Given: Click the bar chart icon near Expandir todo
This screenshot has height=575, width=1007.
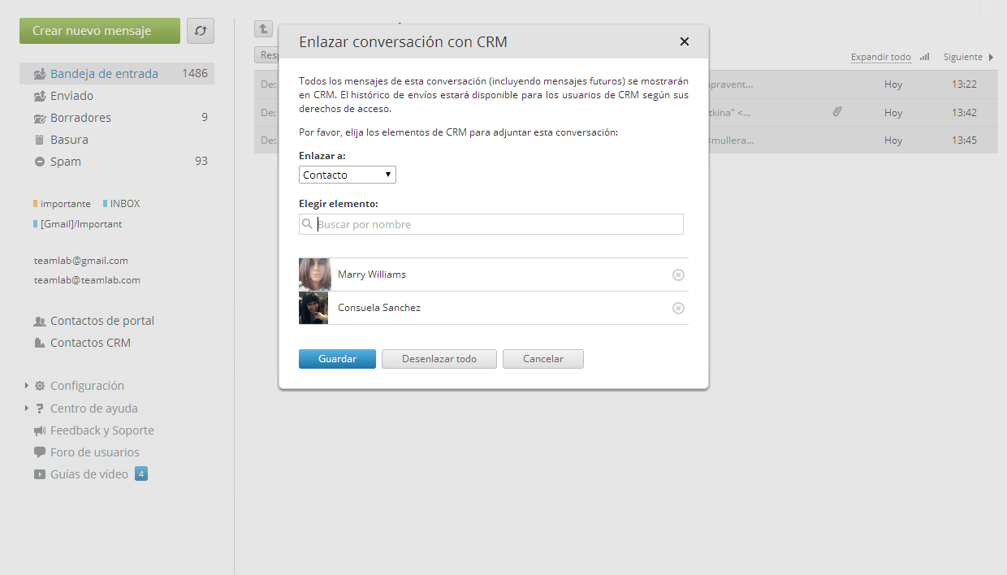Looking at the screenshot, I should point(925,57).
